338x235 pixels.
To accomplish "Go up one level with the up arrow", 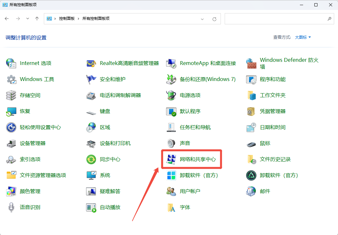I will point(37,19).
